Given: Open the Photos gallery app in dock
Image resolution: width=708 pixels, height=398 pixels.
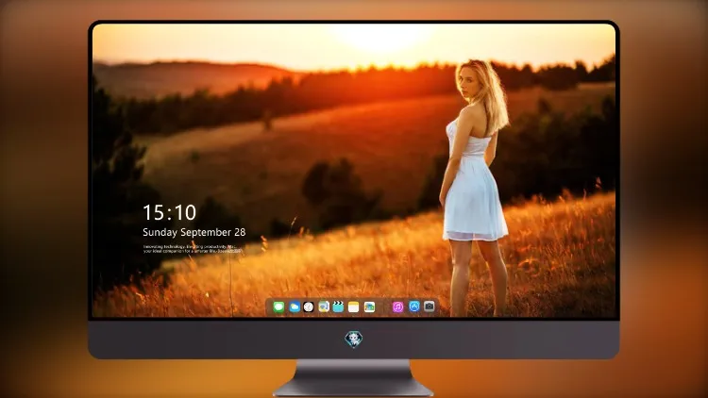Looking at the screenshot, I should tap(369, 307).
